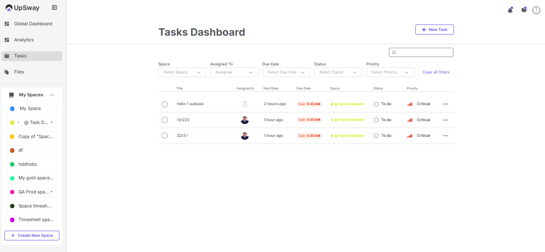Go to Global Dashboard in sidebar
The height and width of the screenshot is (252, 545).
(33, 24)
